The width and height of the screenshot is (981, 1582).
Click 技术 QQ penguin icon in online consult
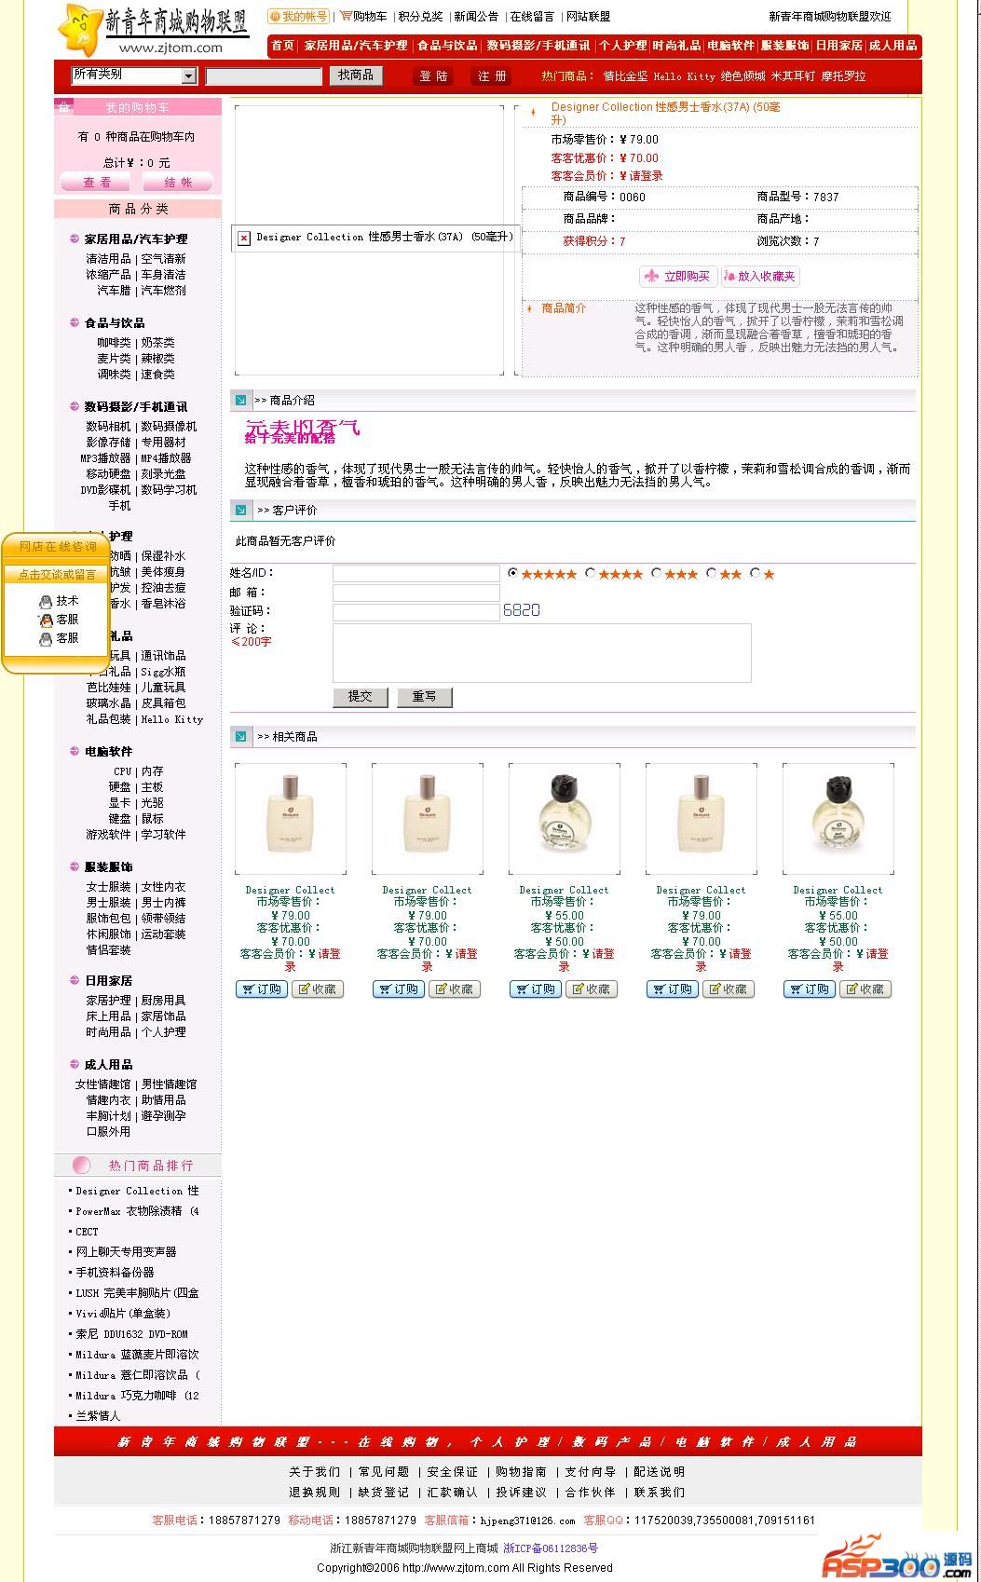coord(46,602)
